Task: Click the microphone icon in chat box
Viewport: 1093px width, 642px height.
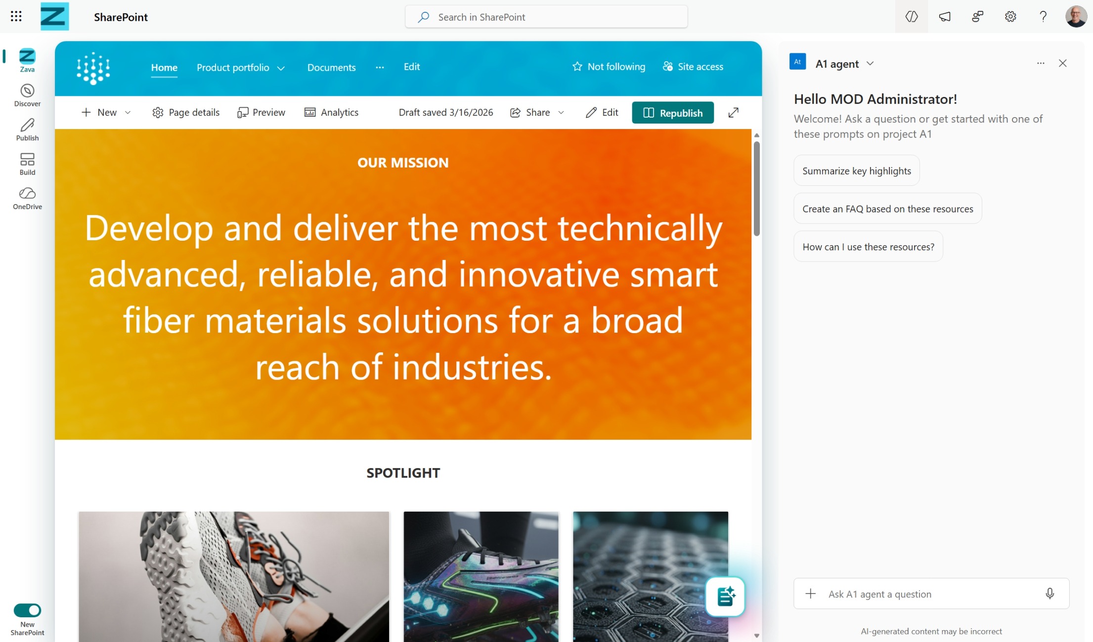Action: 1049,593
